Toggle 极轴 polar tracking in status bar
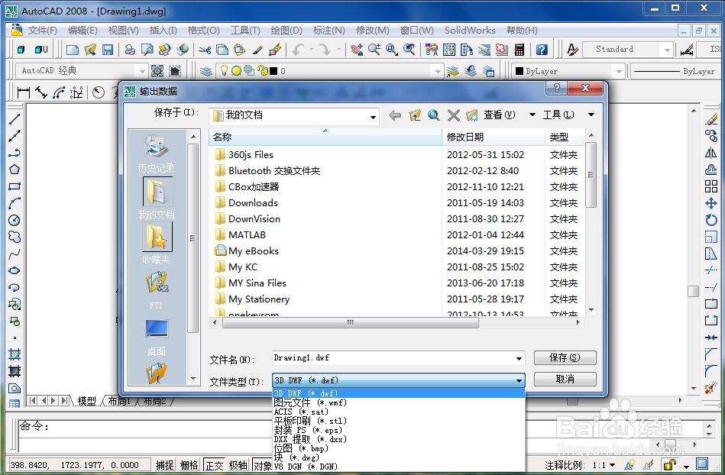The height and width of the screenshot is (475, 725). (238, 465)
